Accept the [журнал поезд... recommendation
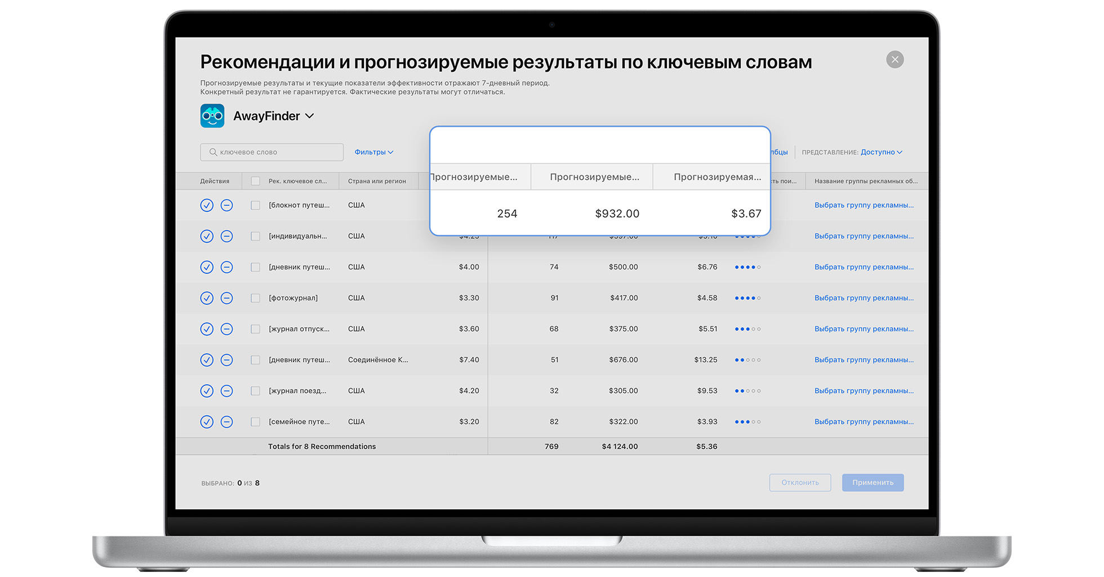This screenshot has height=577, width=1104. click(207, 390)
